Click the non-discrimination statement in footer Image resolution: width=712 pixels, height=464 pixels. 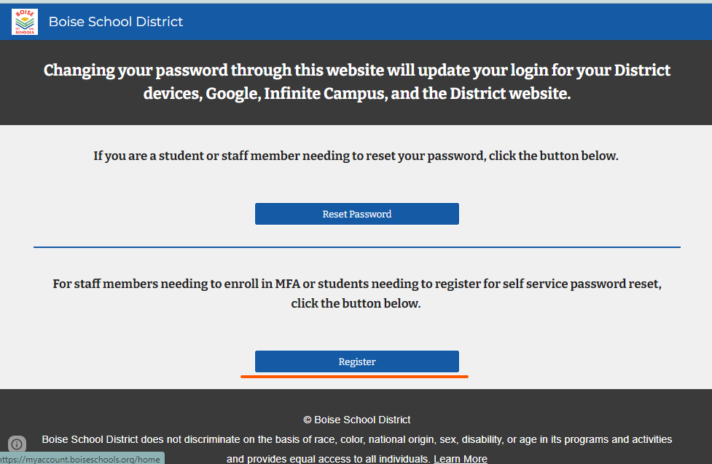(357, 449)
